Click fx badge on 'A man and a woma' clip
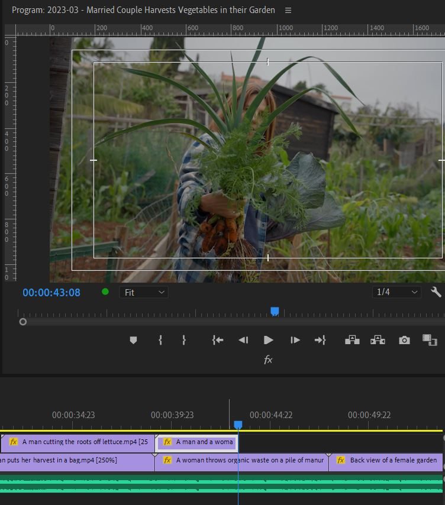Image resolution: width=445 pixels, height=505 pixels. coord(167,442)
